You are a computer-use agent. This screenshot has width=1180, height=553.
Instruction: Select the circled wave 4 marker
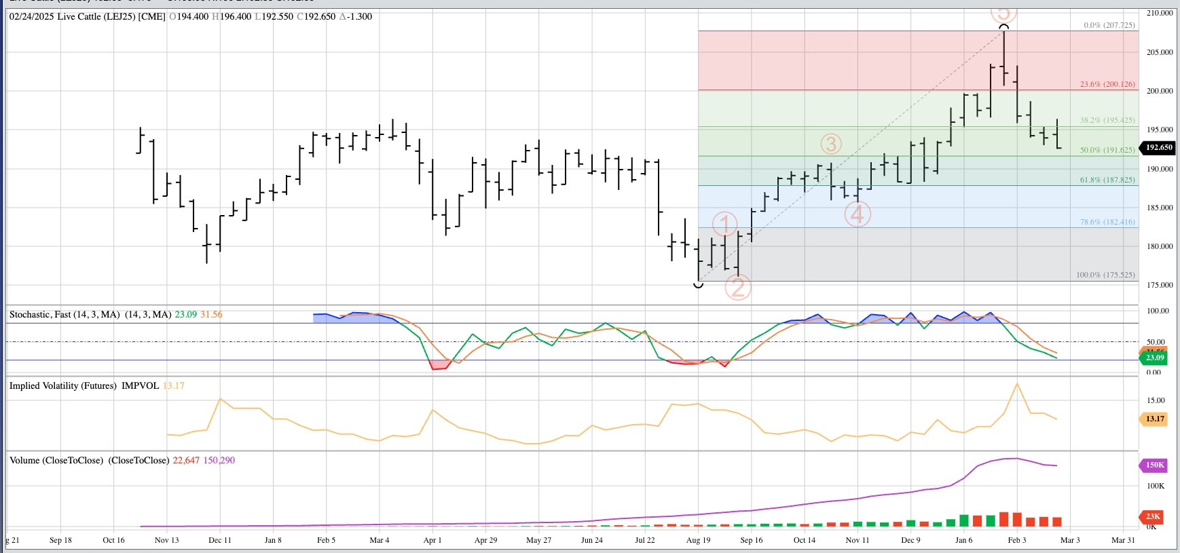858,214
